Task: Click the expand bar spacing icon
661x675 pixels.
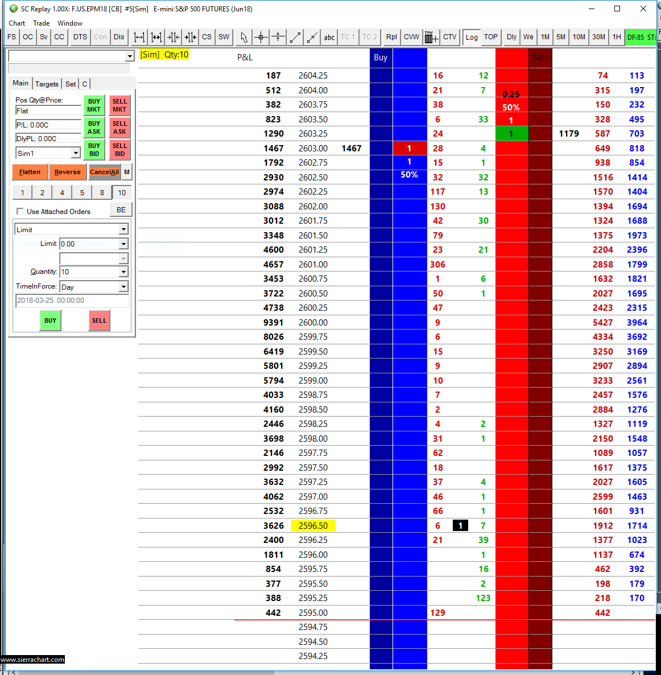Action: [x=139, y=38]
